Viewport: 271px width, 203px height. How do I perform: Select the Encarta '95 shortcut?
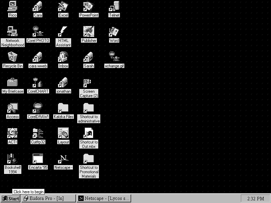pos(38,158)
